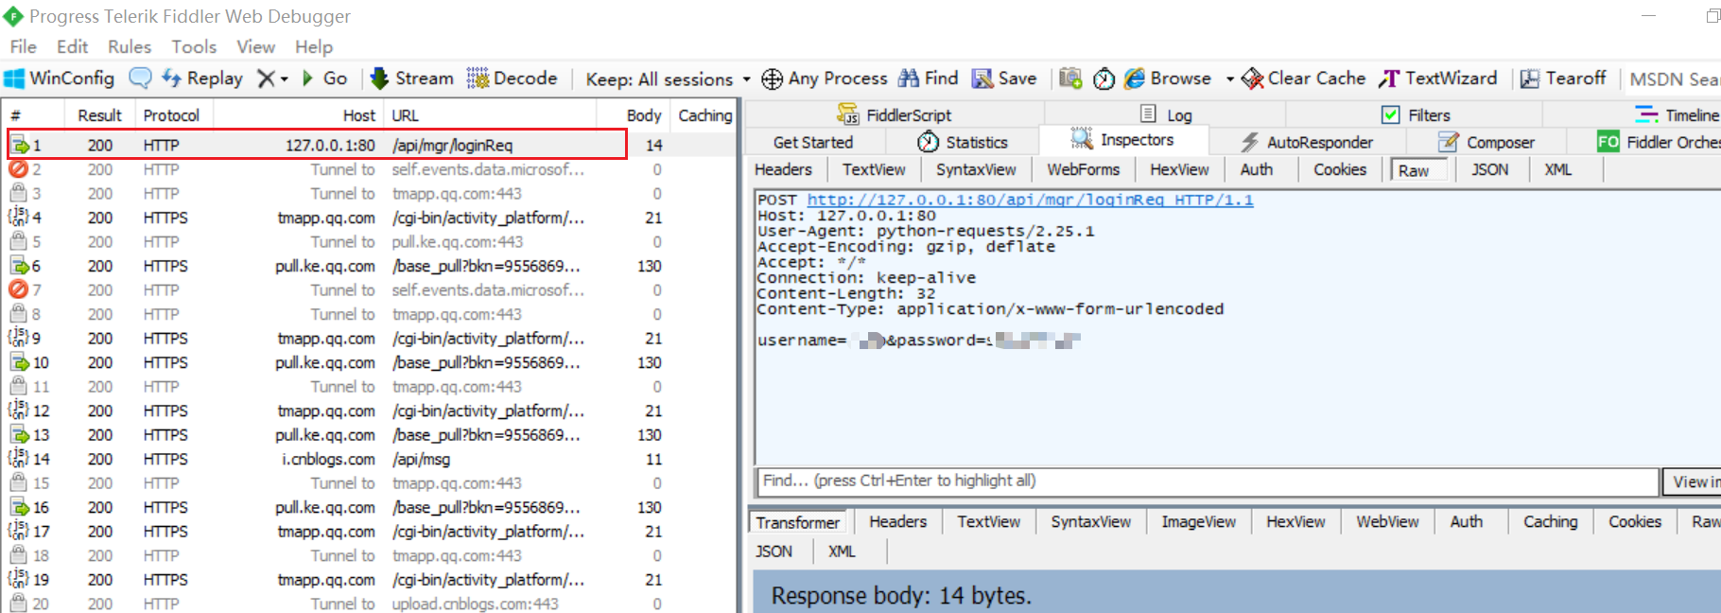This screenshot has height=613, width=1721.
Task: Open the Statistics tab
Action: [x=963, y=142]
